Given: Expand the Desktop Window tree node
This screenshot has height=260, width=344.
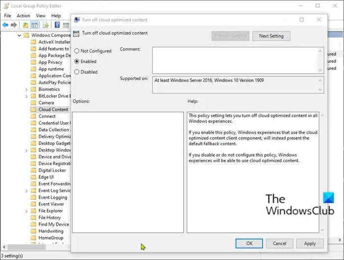Looking at the screenshot, I should click(27, 150).
